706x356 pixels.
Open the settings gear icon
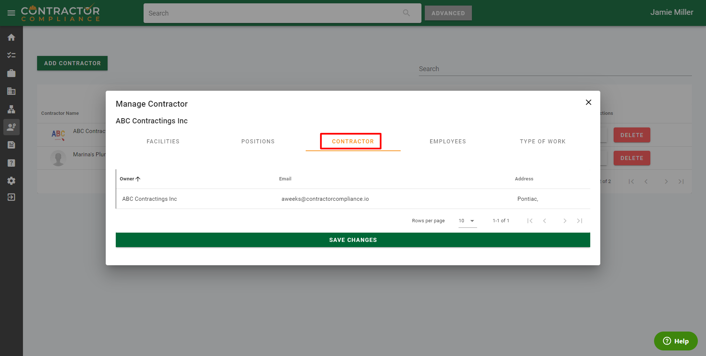(x=11, y=181)
